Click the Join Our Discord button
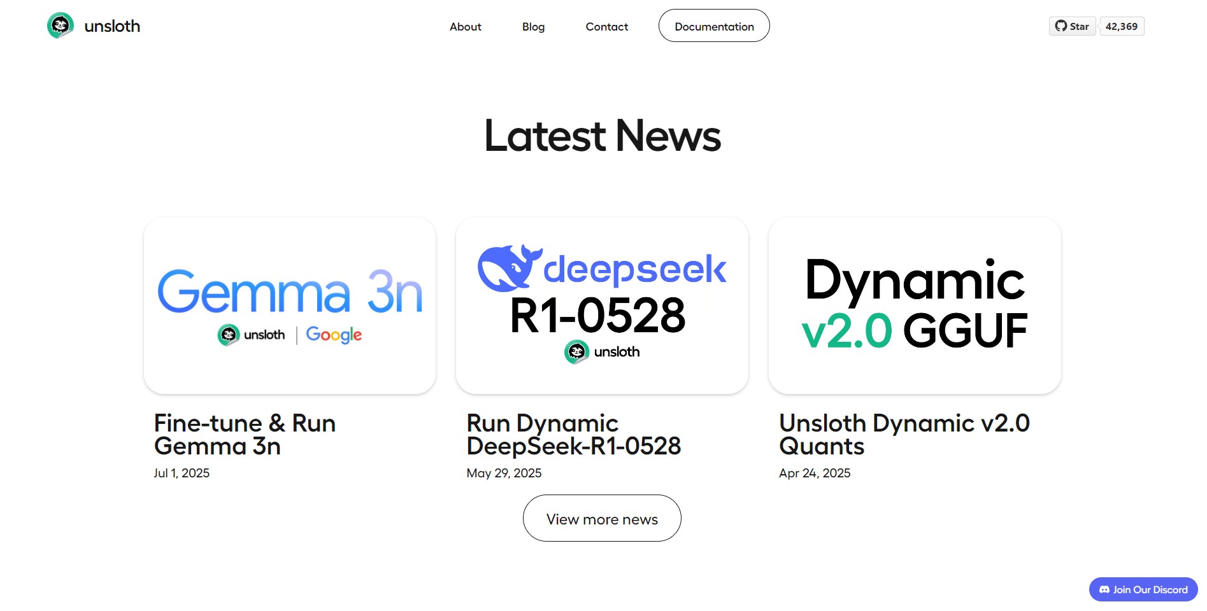This screenshot has width=1207, height=611. [1143, 589]
